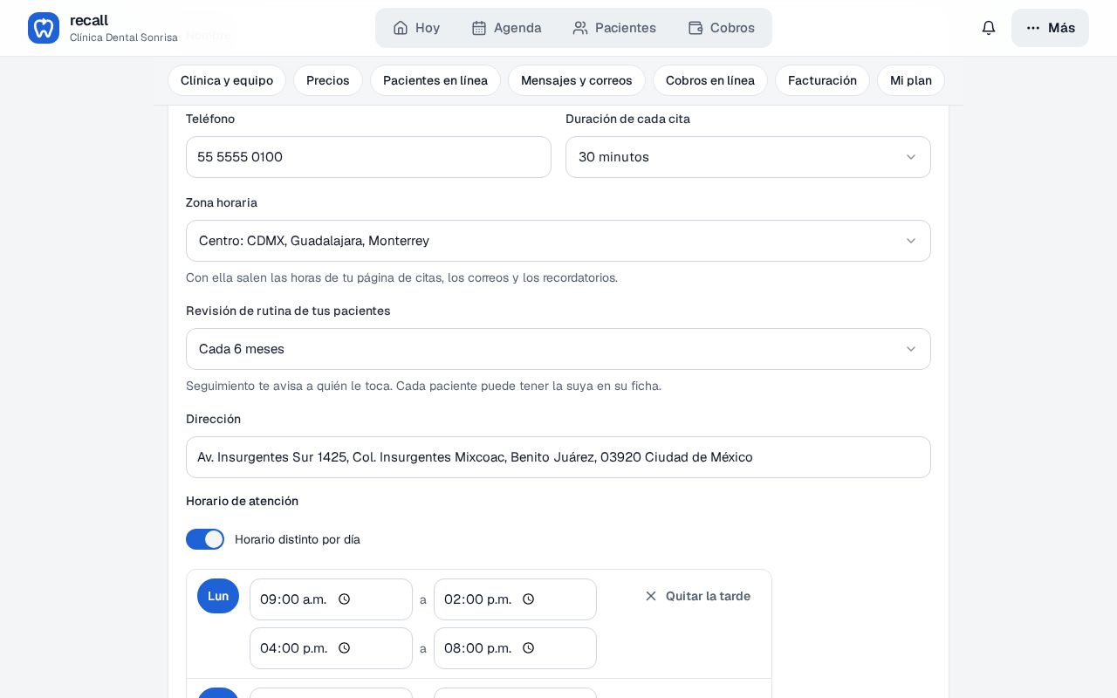Viewport: 1117px width, 698px height.
Task: Click the Teléfono input field
Action: pyautogui.click(x=368, y=157)
